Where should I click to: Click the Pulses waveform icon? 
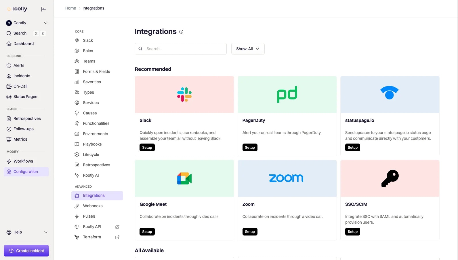point(77,216)
